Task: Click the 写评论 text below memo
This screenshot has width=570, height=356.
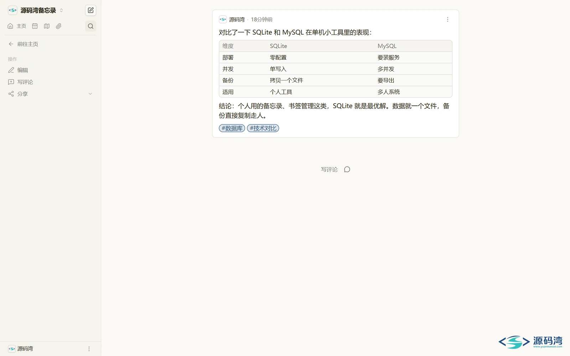Action: pyautogui.click(x=329, y=169)
